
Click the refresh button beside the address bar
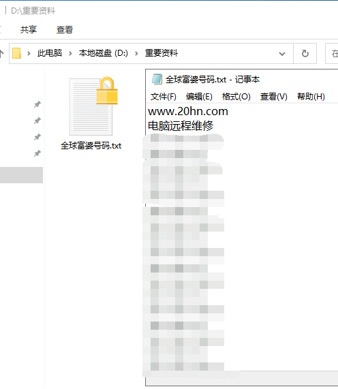pos(305,53)
